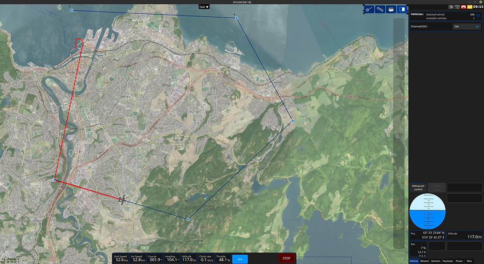484x264 pixels.
Task: Click the satellite link status icon
Action: [457, 7]
